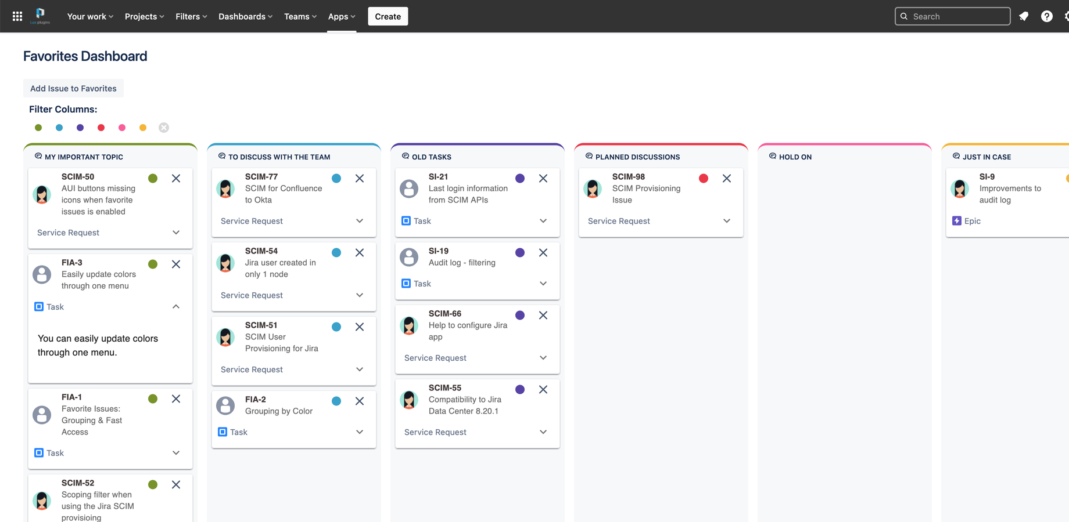Open the Dashboards menu

pyautogui.click(x=245, y=16)
